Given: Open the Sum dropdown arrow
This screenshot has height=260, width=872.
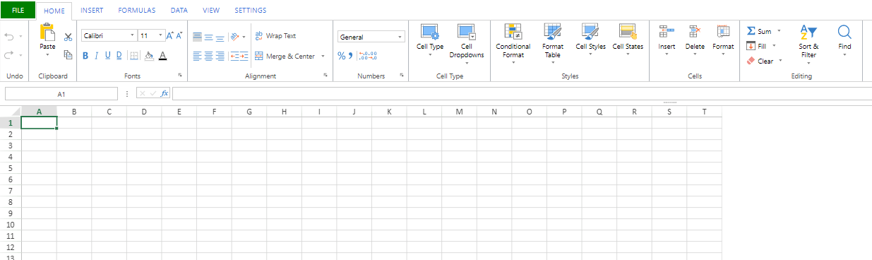Looking at the screenshot, I should (779, 31).
